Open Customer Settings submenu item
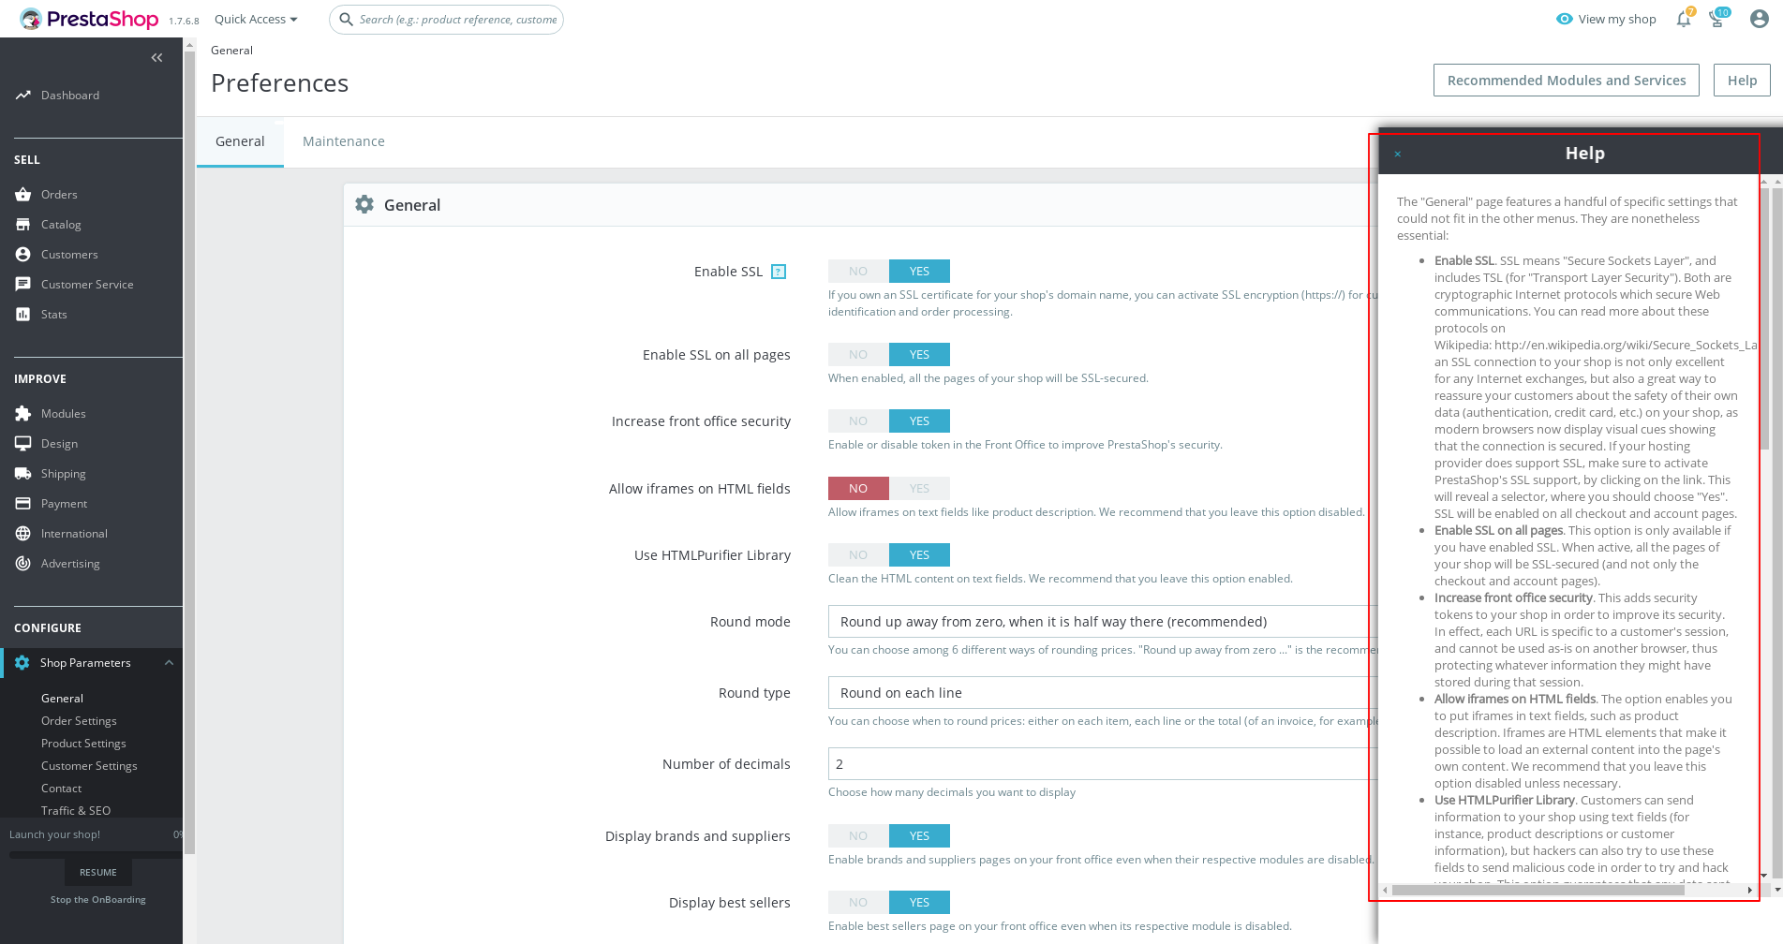Screen dimensions: 1783x944 click(89, 766)
